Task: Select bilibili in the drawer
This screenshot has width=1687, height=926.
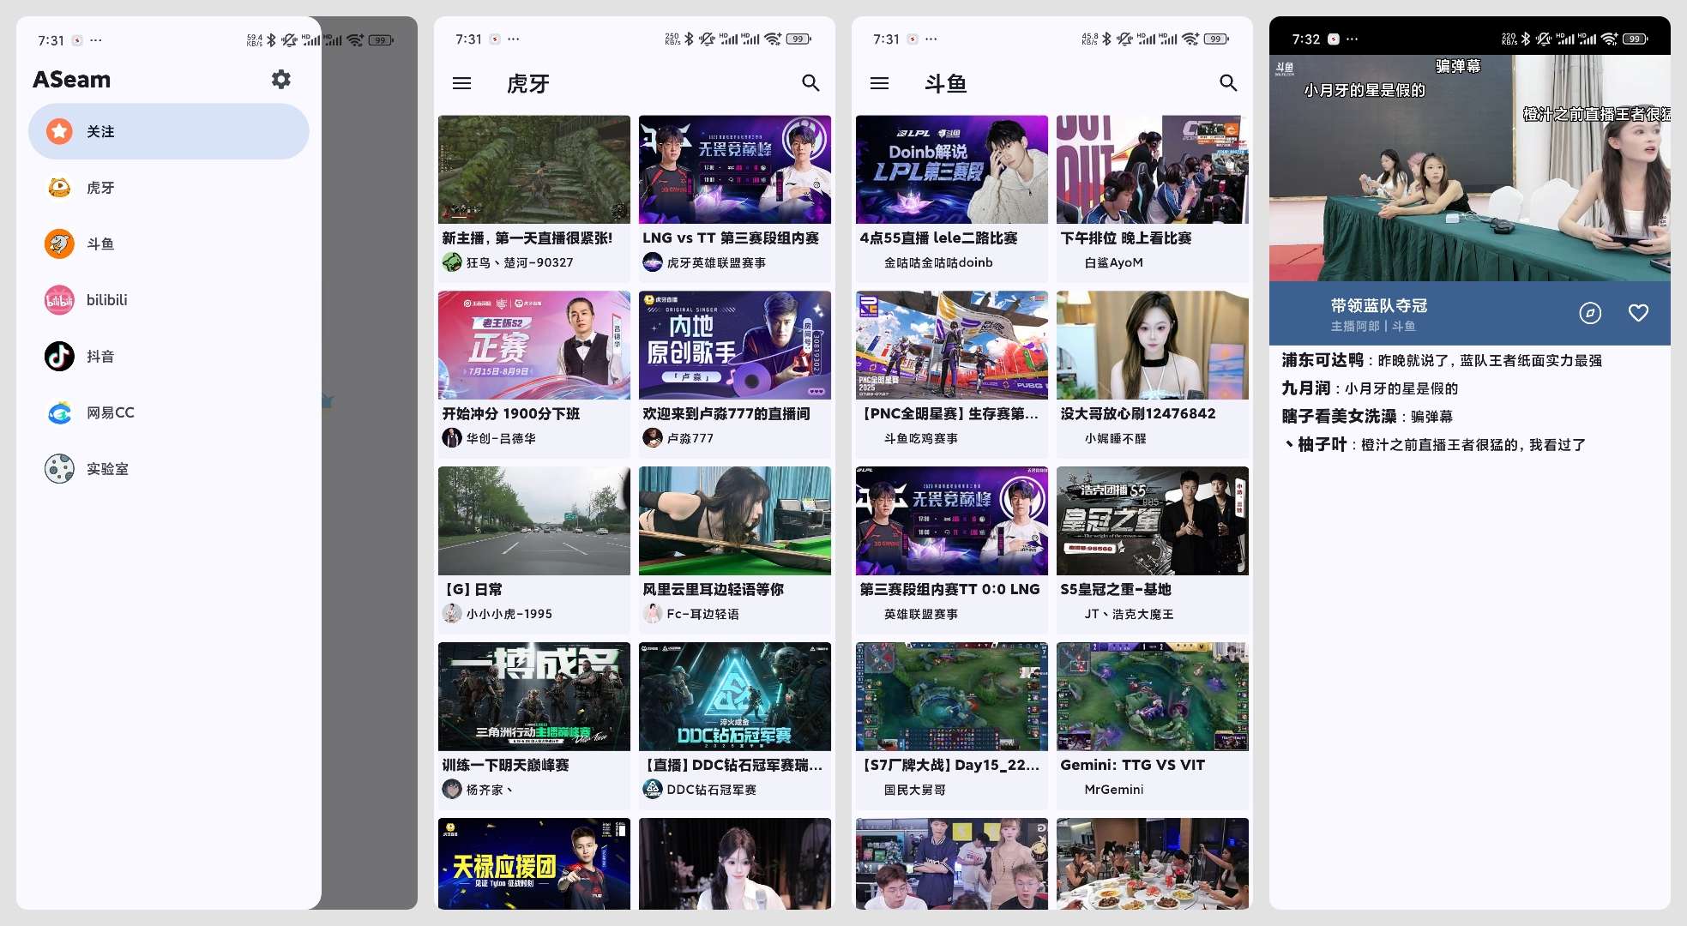Action: pyautogui.click(x=106, y=300)
